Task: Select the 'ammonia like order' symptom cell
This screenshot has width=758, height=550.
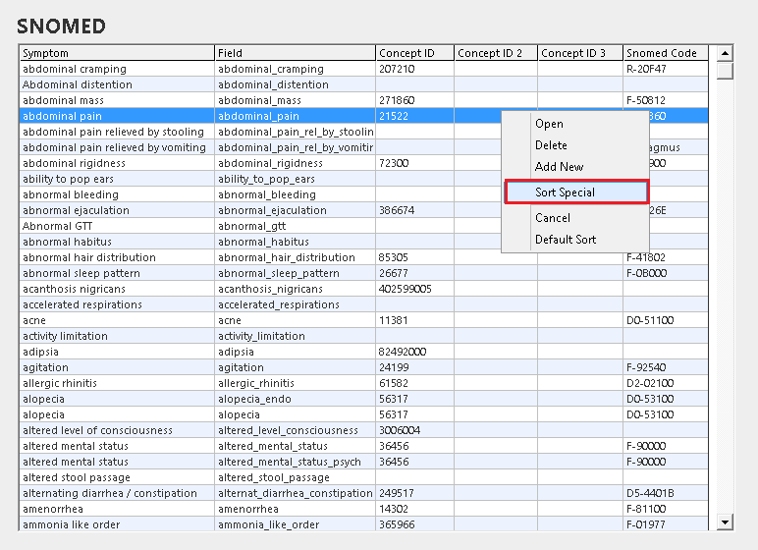Action: point(117,524)
